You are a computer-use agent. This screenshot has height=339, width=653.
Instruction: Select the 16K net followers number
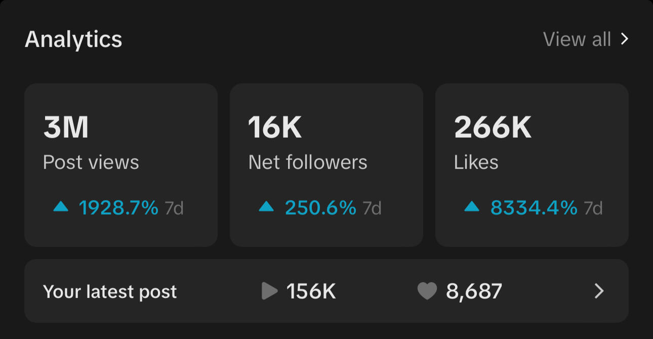point(275,128)
